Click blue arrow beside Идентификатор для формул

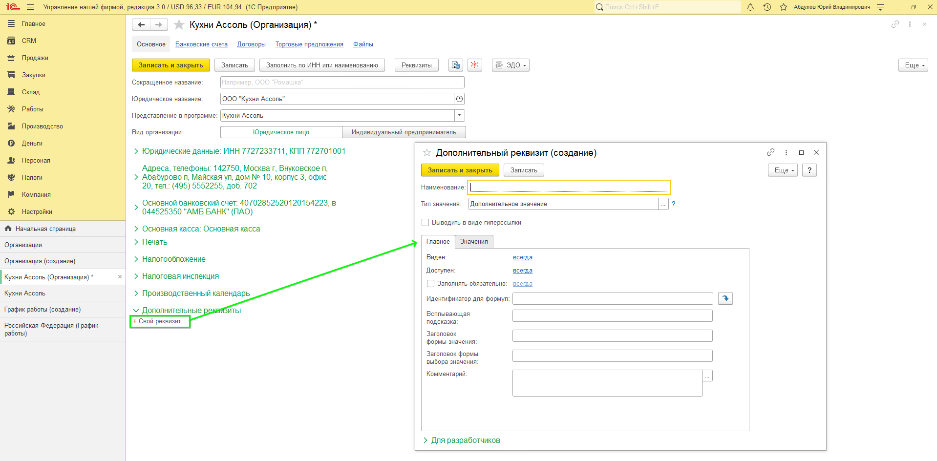[725, 298]
